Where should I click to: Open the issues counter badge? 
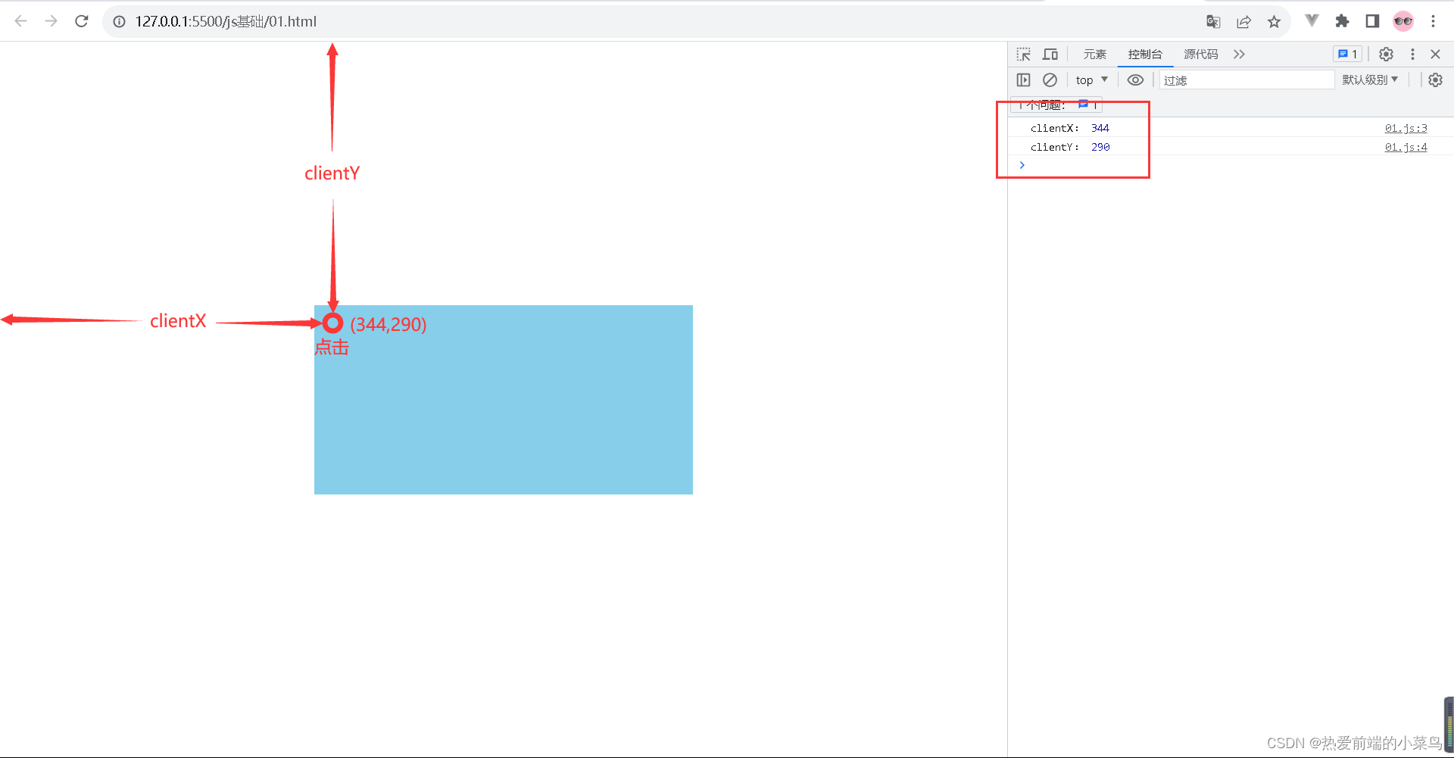point(1347,55)
